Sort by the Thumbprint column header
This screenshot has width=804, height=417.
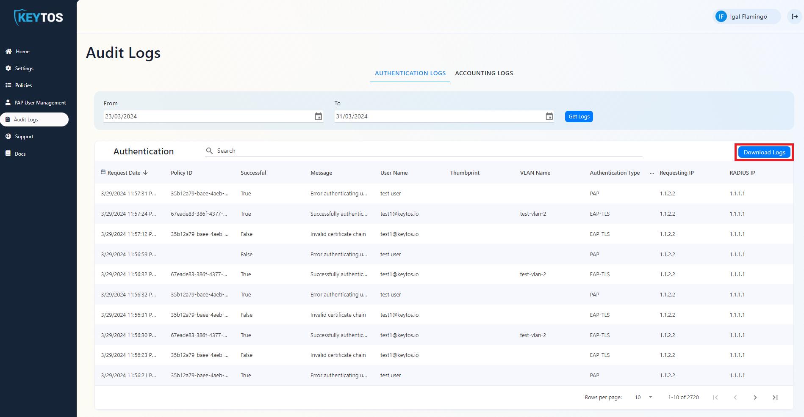(x=465, y=173)
